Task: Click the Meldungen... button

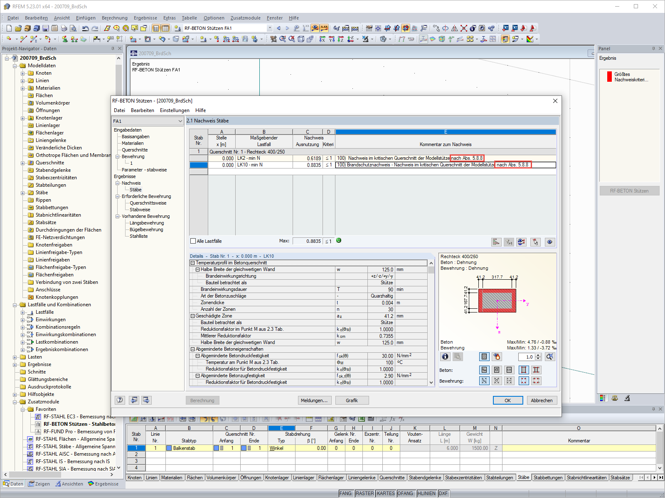Action: point(314,400)
